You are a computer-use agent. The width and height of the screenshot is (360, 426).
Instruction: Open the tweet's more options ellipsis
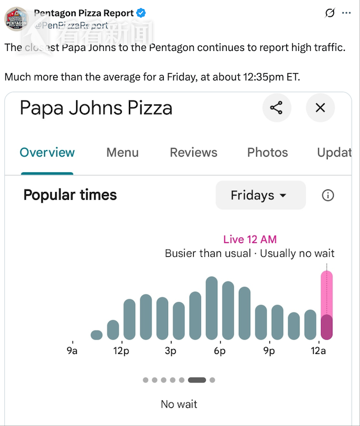click(x=346, y=13)
